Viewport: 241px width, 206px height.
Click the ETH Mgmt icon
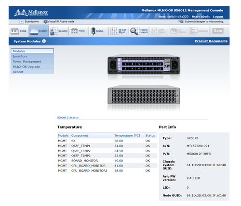(x=155, y=31)
